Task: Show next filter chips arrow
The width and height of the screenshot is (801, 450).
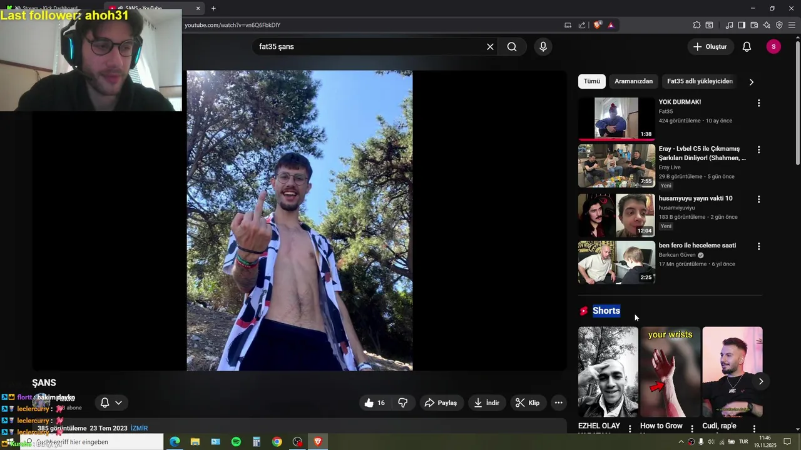Action: point(752,82)
